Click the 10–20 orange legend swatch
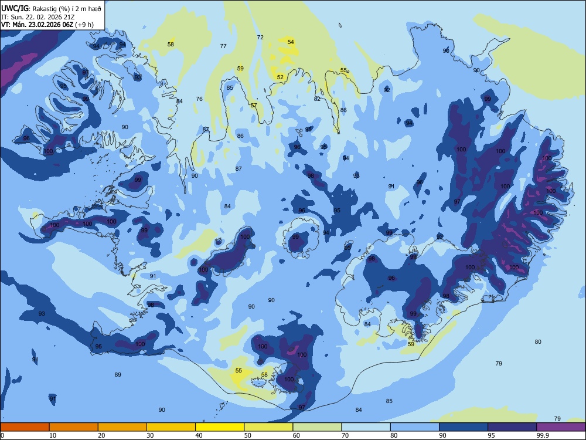 (x=74, y=427)
